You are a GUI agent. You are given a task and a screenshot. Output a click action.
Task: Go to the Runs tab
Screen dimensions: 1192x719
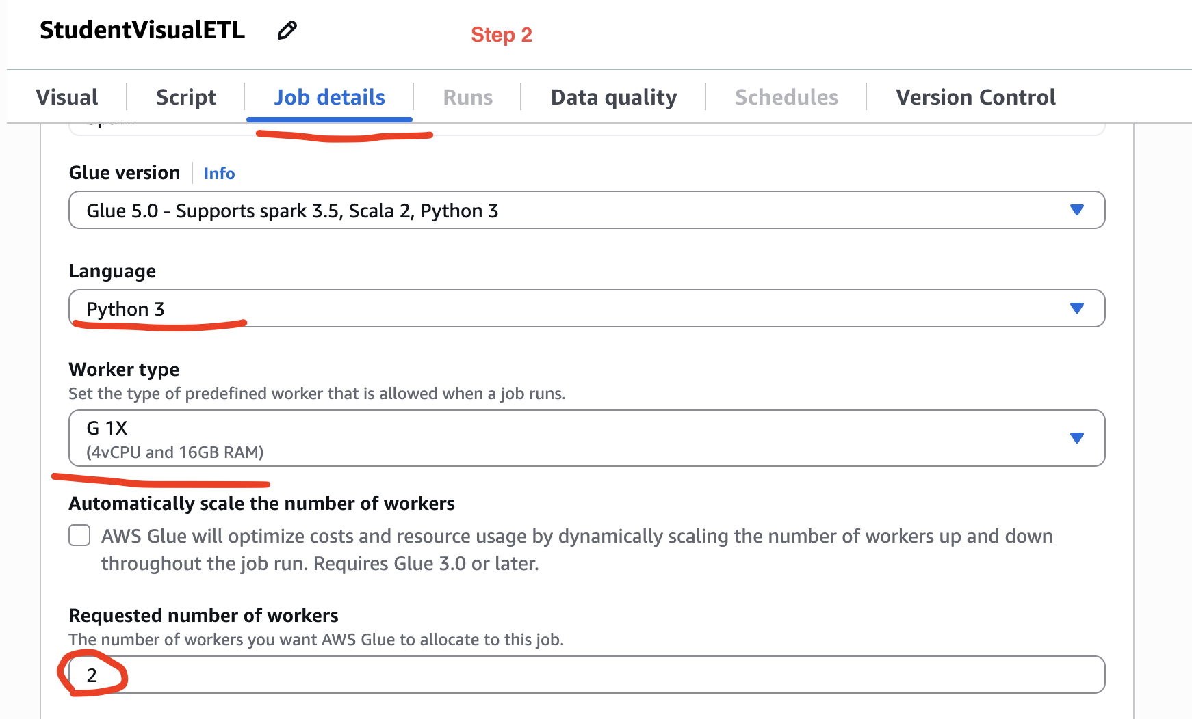point(467,97)
